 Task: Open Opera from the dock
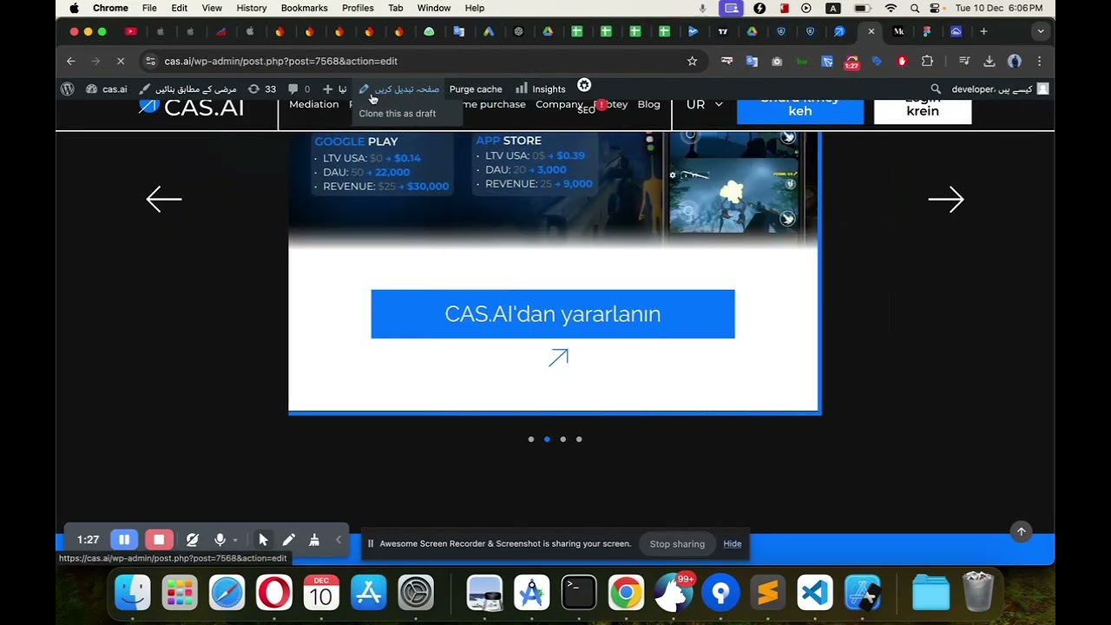(x=274, y=593)
